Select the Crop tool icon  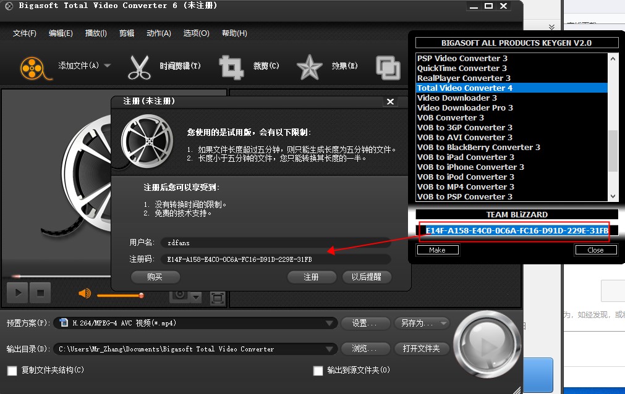pos(231,67)
